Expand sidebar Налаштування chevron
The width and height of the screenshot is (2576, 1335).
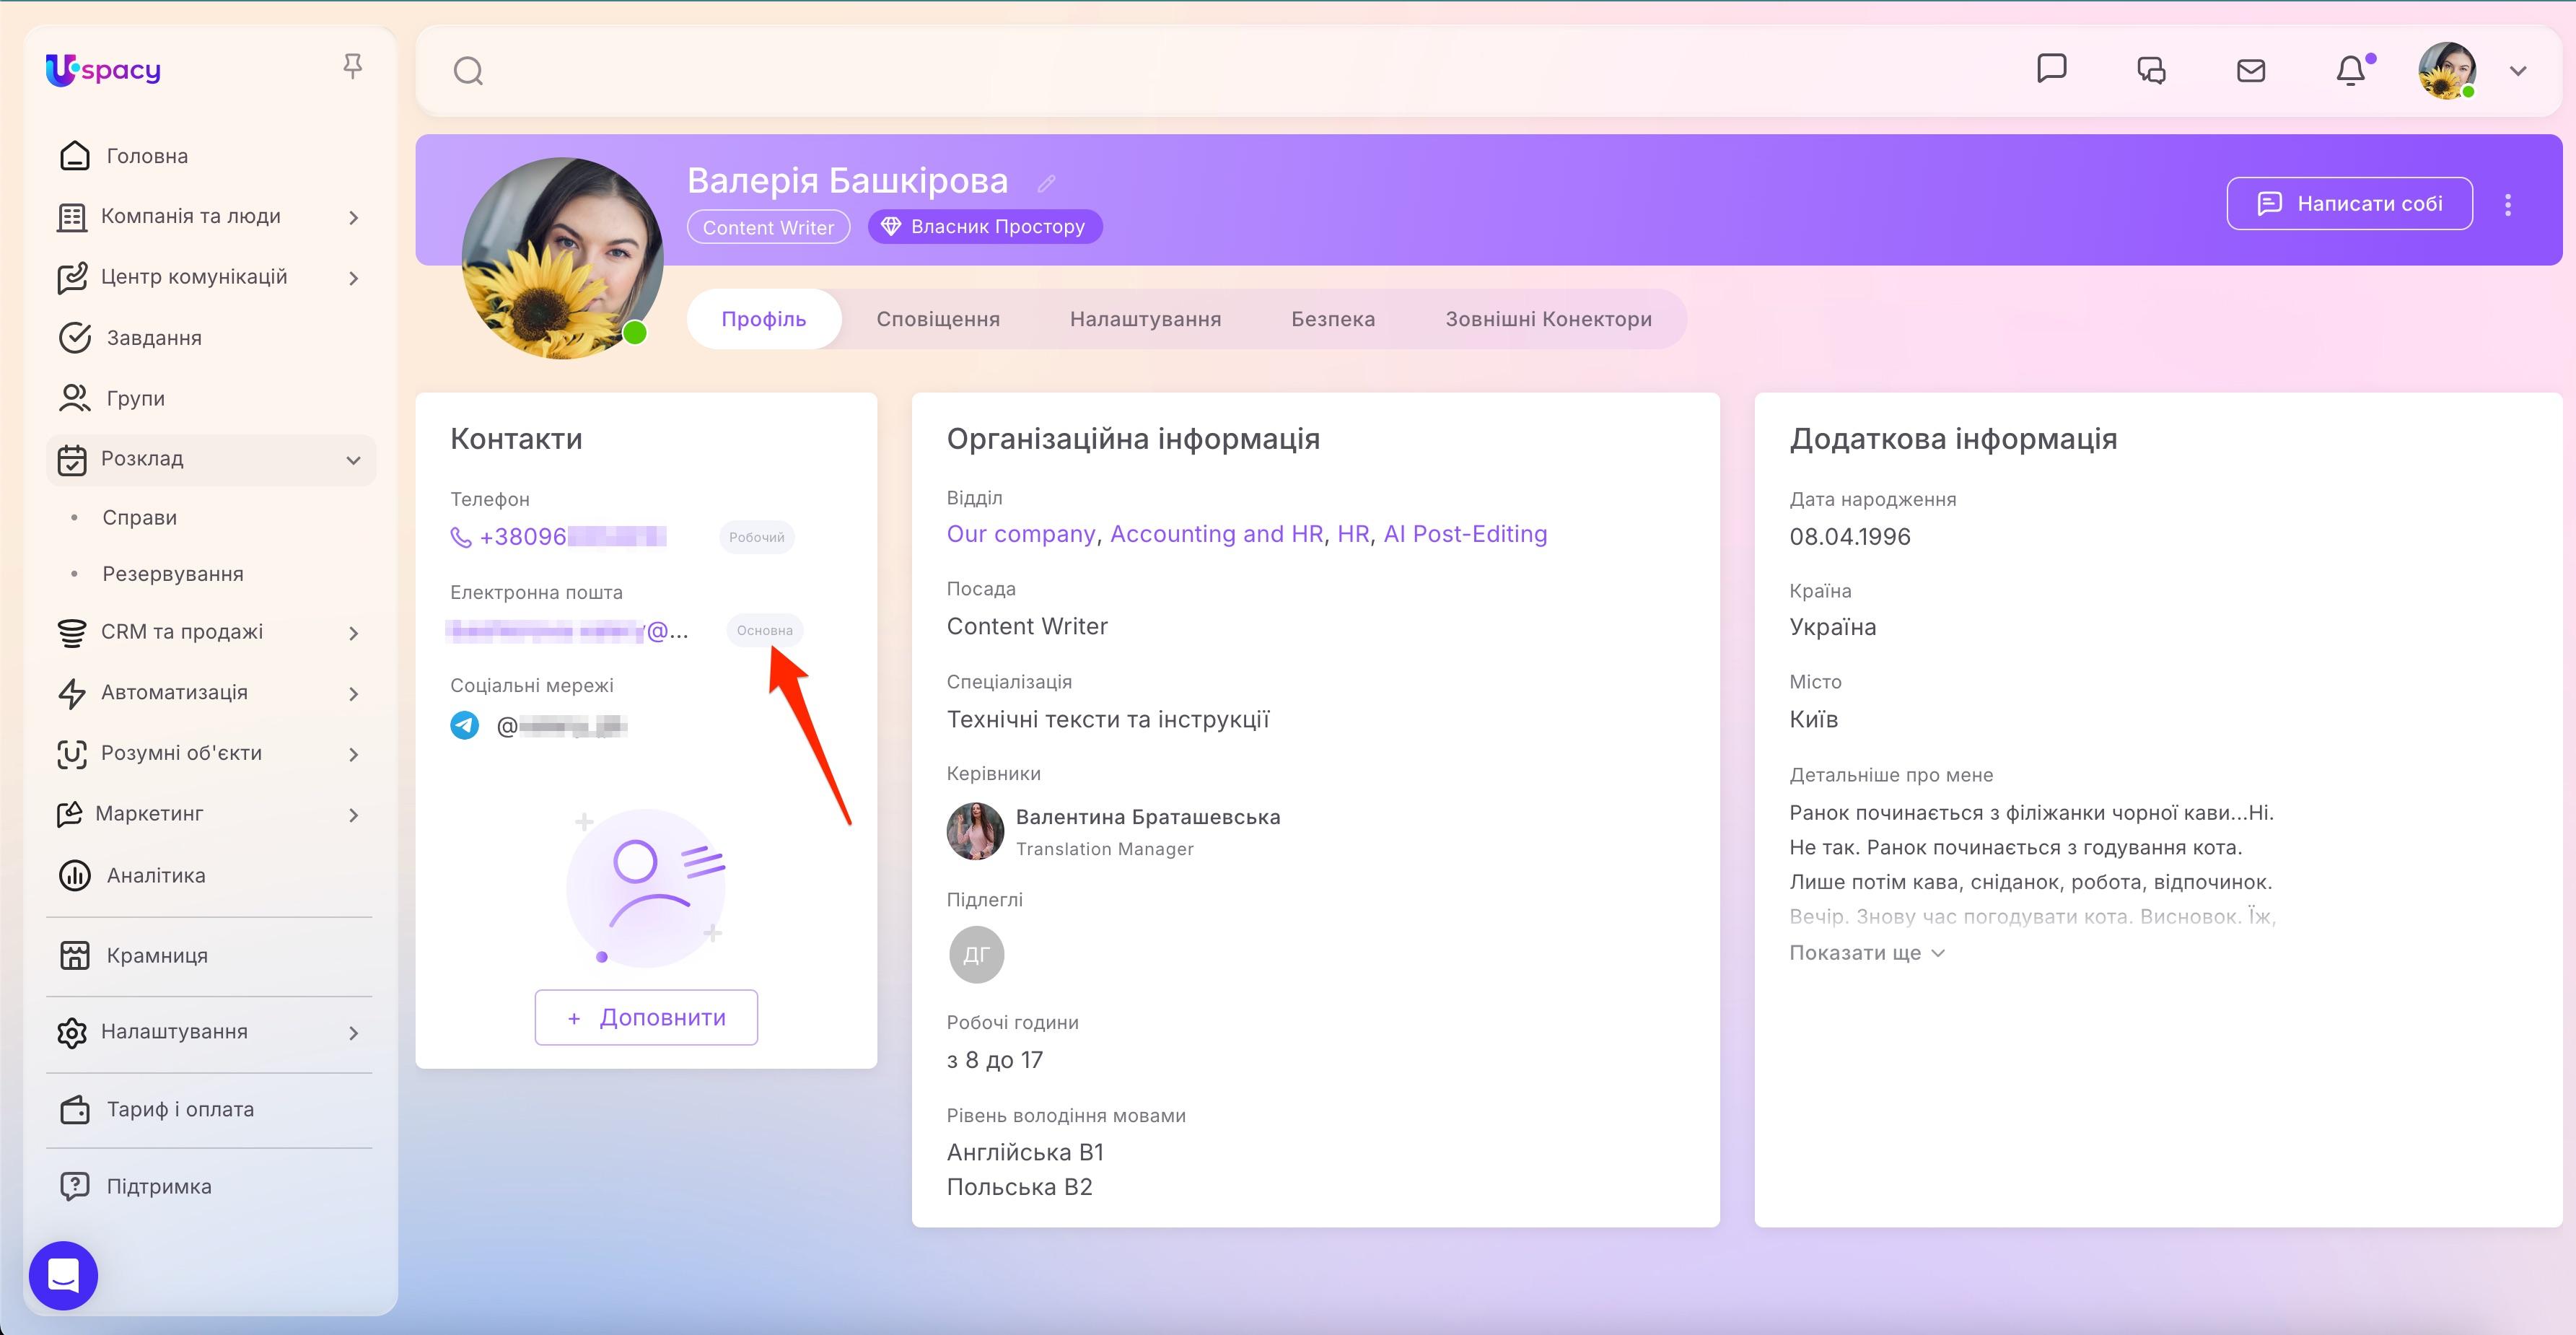(353, 1033)
